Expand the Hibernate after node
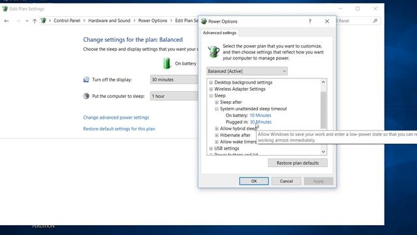 tap(216, 135)
